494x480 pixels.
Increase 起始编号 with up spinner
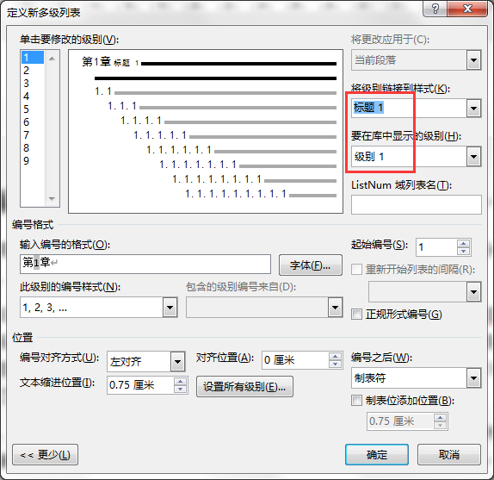tap(463, 244)
